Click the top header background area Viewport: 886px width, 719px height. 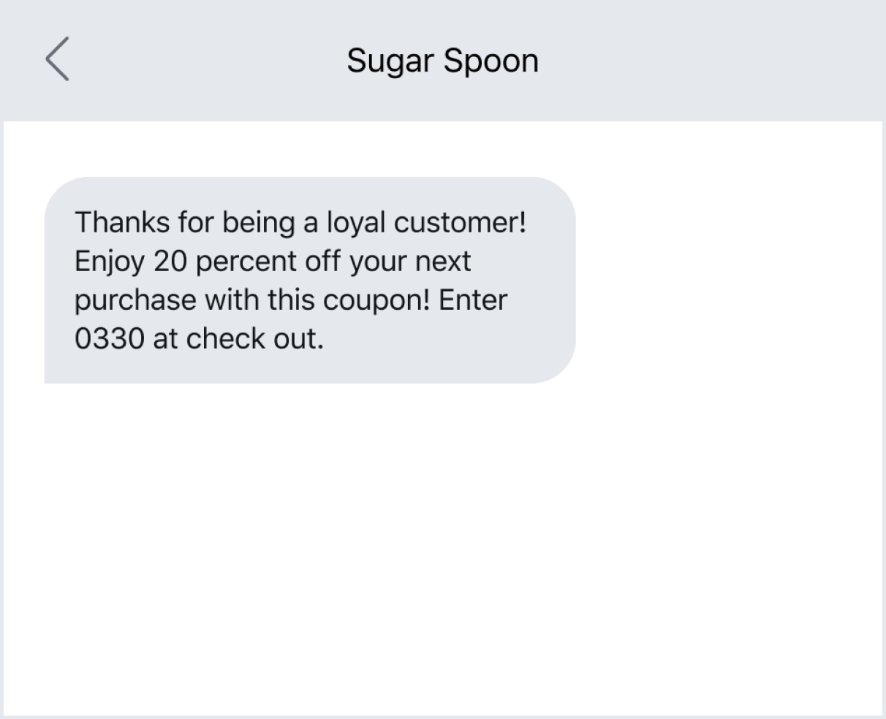pos(694,60)
